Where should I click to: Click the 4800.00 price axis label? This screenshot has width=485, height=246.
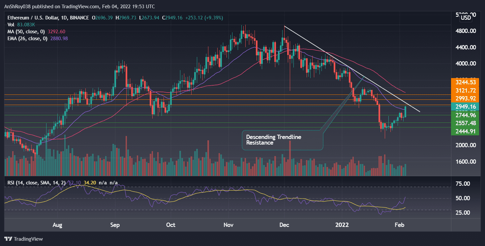point(466,31)
